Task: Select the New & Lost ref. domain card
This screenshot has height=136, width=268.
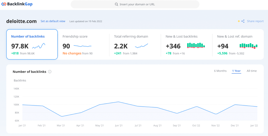Action: [x=238, y=44]
